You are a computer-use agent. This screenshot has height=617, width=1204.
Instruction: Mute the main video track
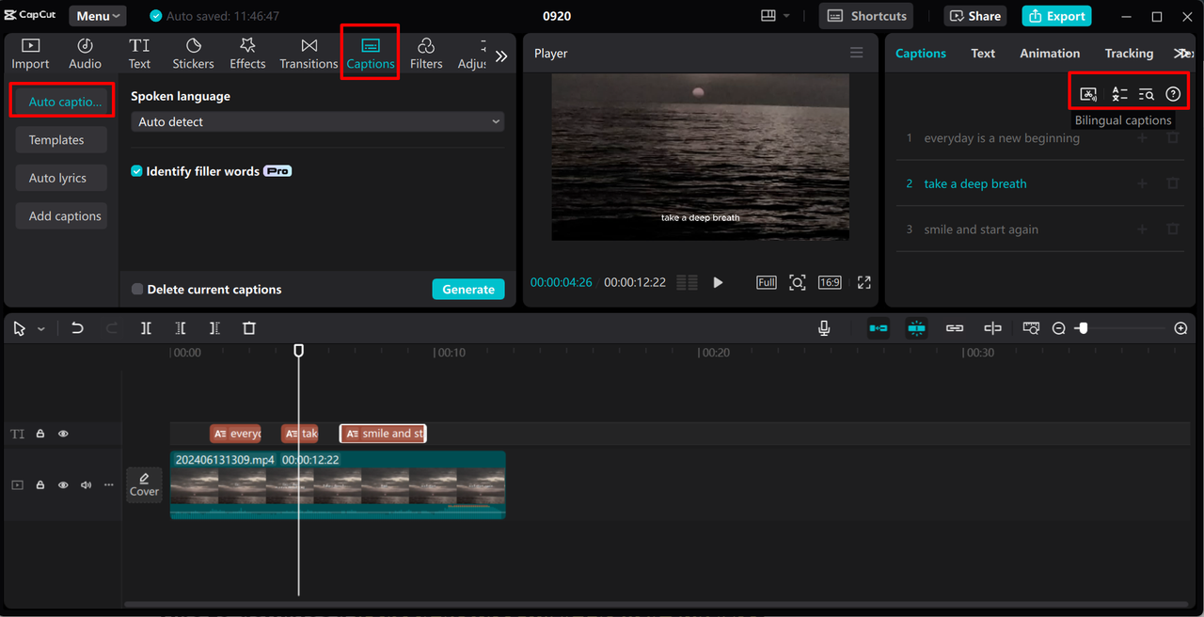coord(87,485)
